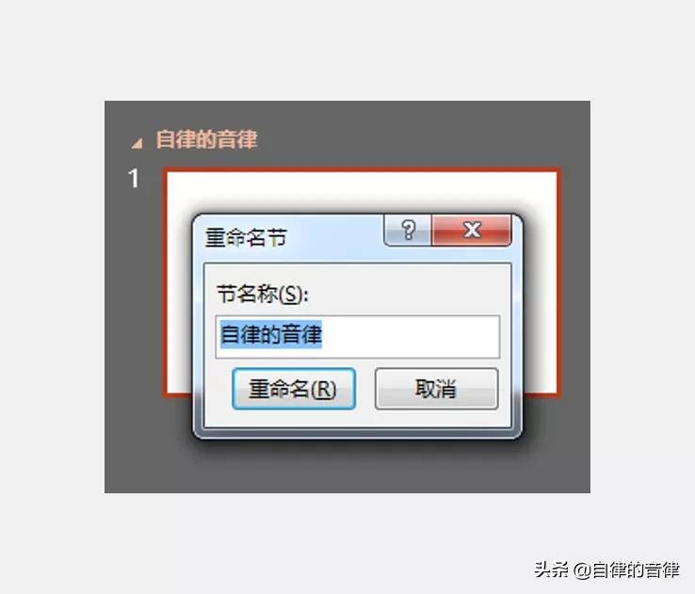Select the 自律的音律 section header
Screen dimensions: 695x594
coord(206,139)
